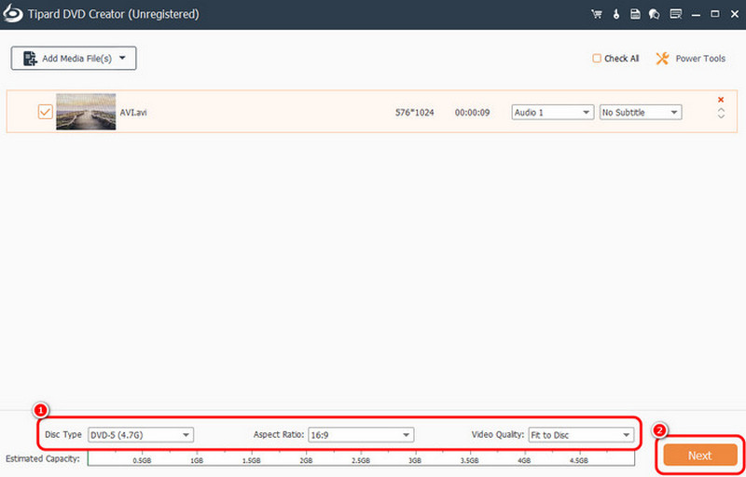Viewport: 746px width, 477px height.
Task: Enable the Check All checkbox
Action: (x=597, y=59)
